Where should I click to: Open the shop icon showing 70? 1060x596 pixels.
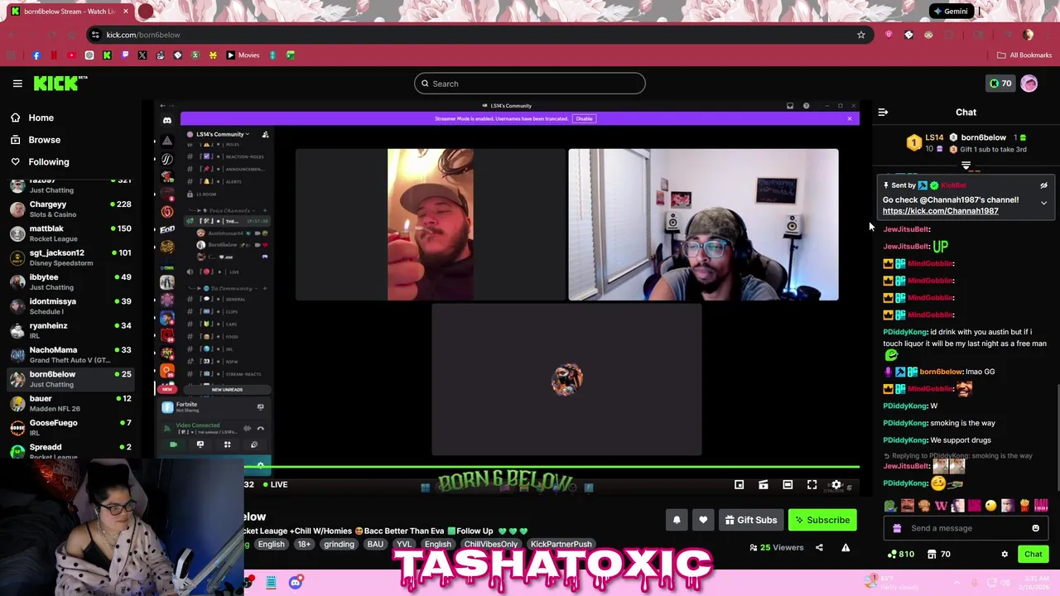(x=939, y=555)
